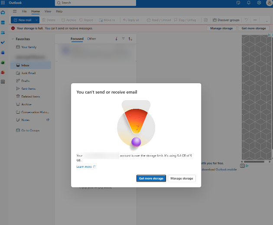Open the more options ellipsis in ribbon
The width and height of the screenshot is (273, 225).
coord(255,20)
